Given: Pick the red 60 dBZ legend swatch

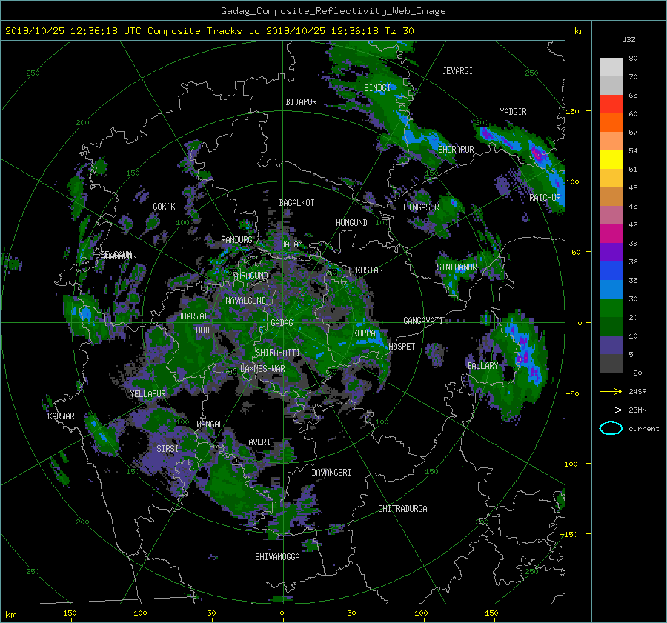Looking at the screenshot, I should pyautogui.click(x=611, y=104).
